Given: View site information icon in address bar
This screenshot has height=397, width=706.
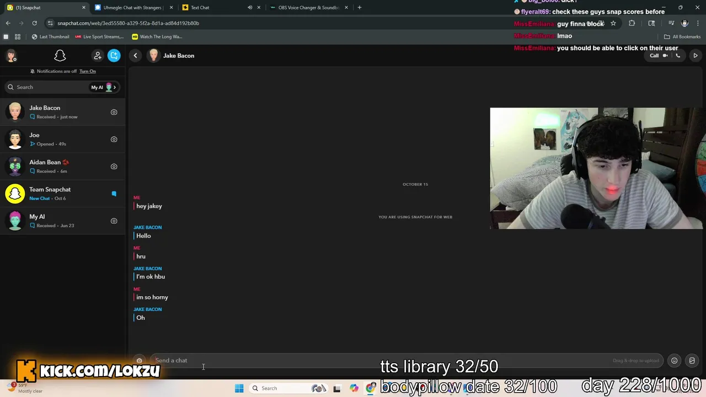Looking at the screenshot, I should coord(51,23).
